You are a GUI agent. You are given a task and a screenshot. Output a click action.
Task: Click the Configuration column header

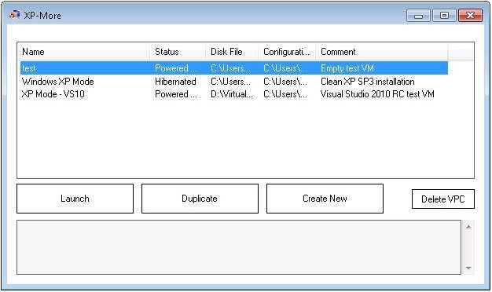[287, 52]
